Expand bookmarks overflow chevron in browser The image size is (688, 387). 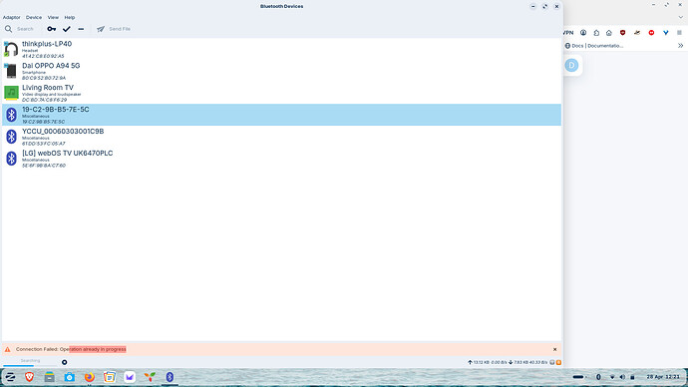point(681,46)
